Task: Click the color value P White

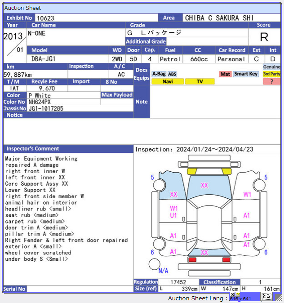Action: point(40,95)
